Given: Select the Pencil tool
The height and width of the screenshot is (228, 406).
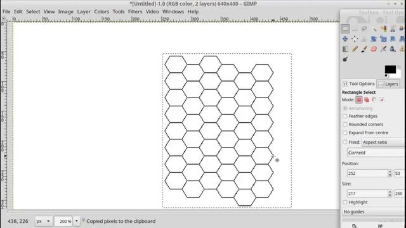Looking at the screenshot, I should pos(355,49).
